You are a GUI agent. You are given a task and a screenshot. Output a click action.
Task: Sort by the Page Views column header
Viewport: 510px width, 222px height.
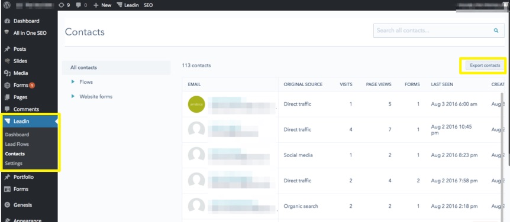(379, 84)
